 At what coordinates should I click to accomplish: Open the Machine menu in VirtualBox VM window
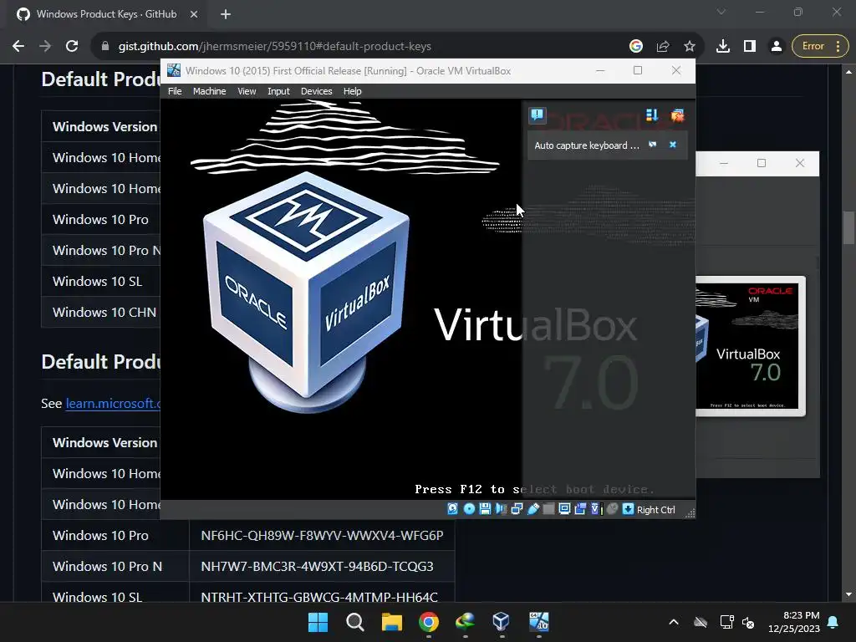tap(209, 91)
